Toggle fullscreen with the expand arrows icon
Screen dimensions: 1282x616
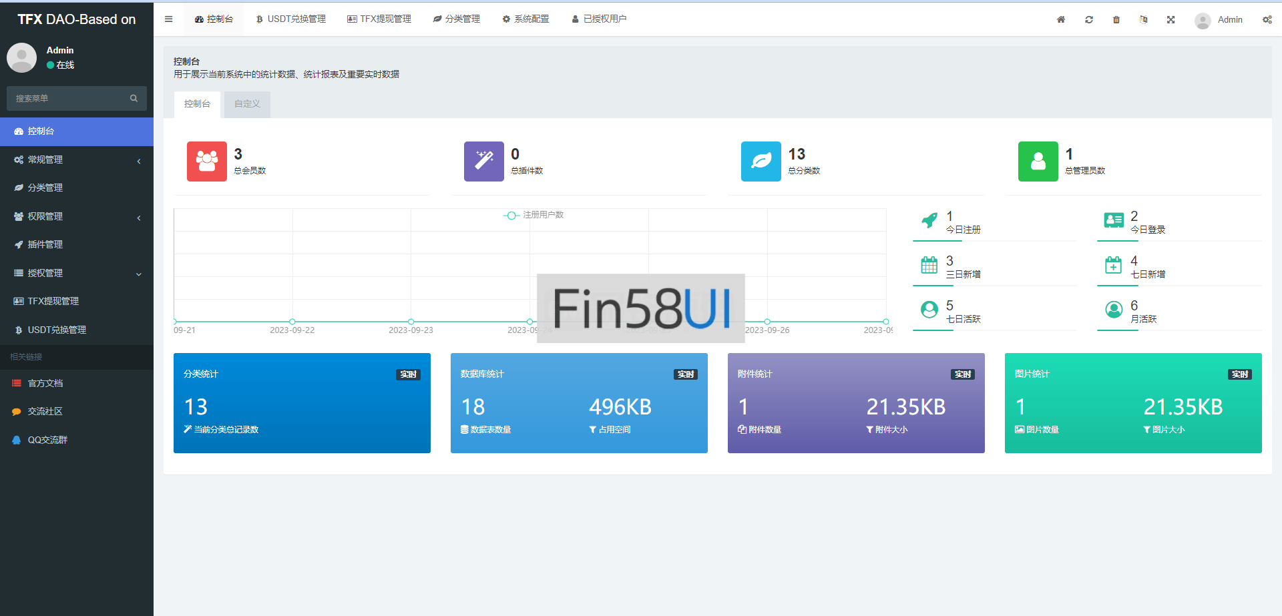(x=1170, y=19)
